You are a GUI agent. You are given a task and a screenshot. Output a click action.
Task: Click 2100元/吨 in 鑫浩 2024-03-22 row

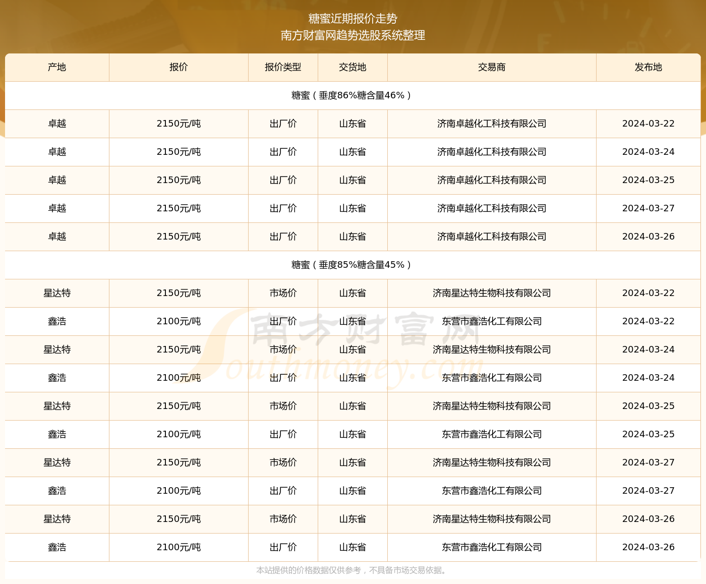tap(179, 321)
